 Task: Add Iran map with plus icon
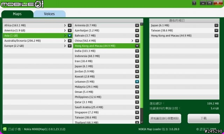coord(137,61)
